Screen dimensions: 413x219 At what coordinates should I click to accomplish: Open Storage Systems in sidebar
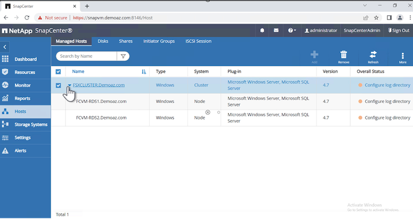click(x=30, y=125)
